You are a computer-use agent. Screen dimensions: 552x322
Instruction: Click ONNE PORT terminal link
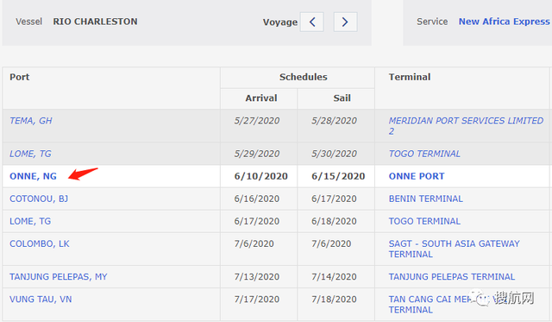pyautogui.click(x=417, y=176)
